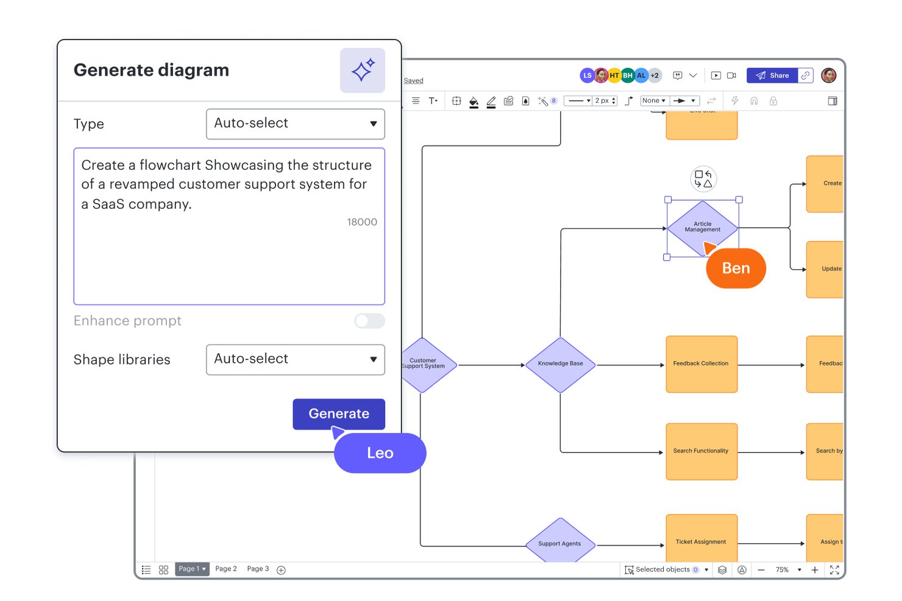The width and height of the screenshot is (902, 601).
Task: Click the magic wand icon with badge 8
Action: (x=547, y=101)
